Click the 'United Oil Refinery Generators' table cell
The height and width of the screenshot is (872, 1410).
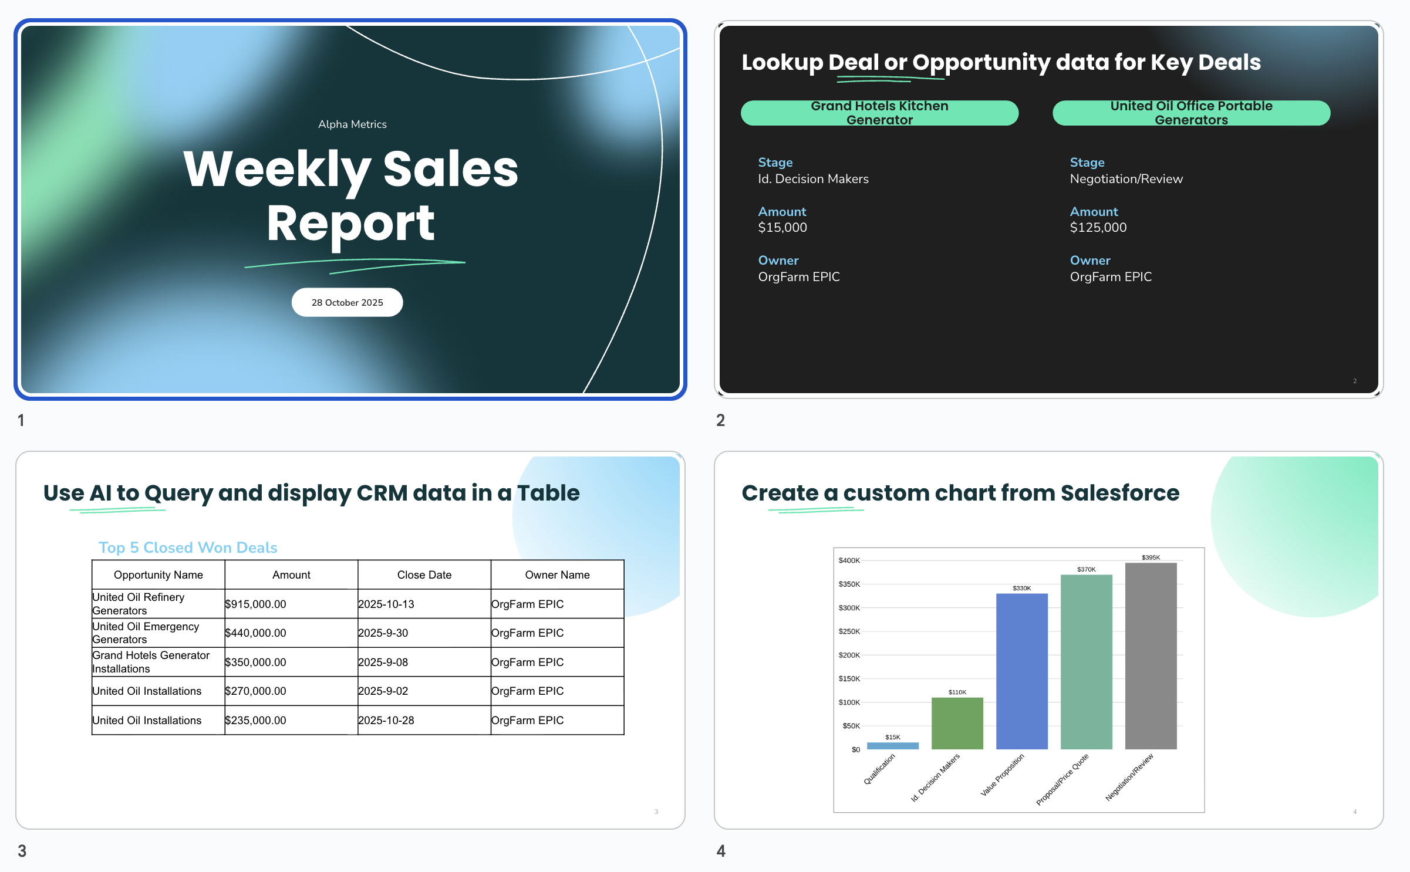(x=158, y=604)
